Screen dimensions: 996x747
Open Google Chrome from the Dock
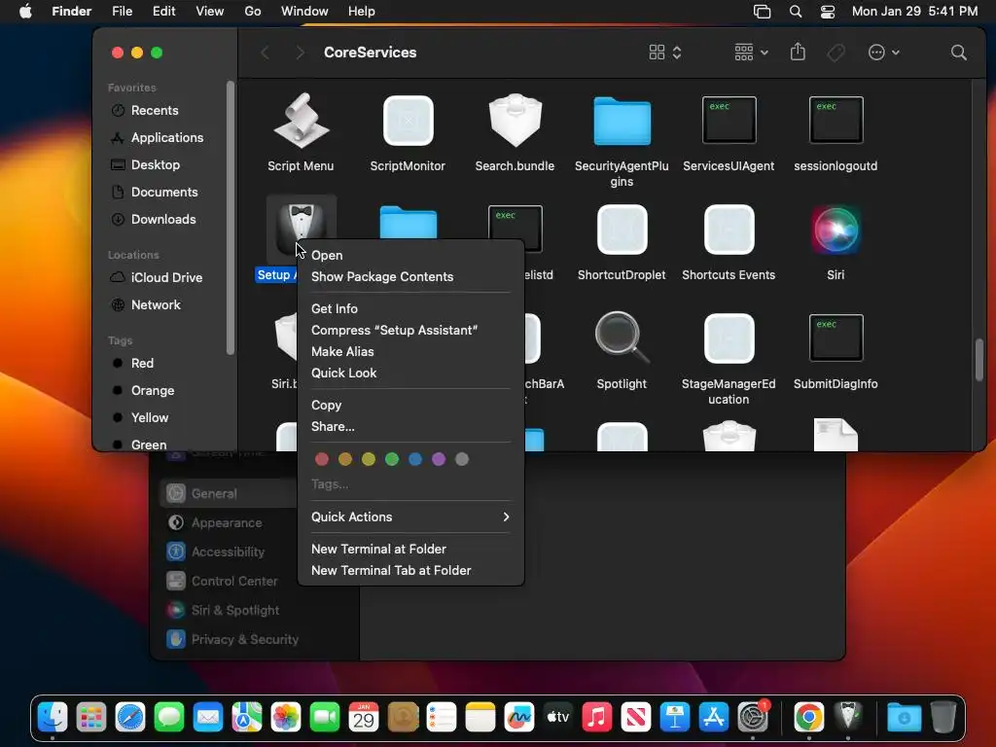[x=808, y=717]
